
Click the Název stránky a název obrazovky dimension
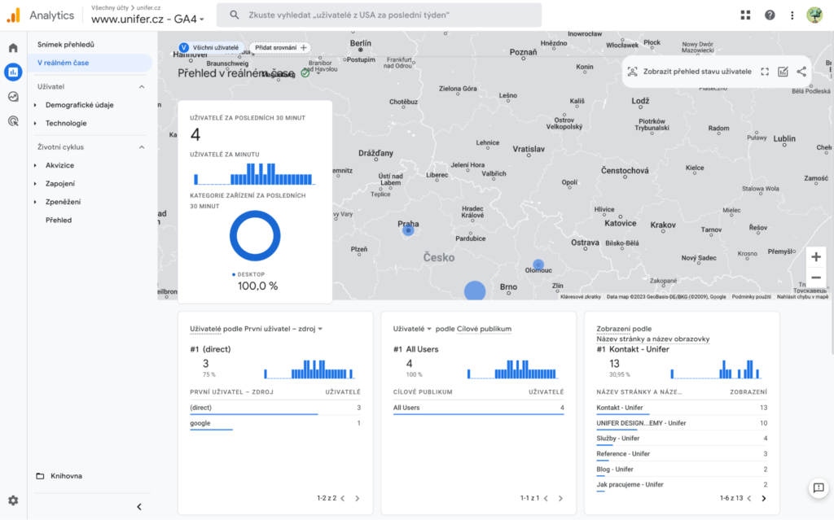[652, 339]
